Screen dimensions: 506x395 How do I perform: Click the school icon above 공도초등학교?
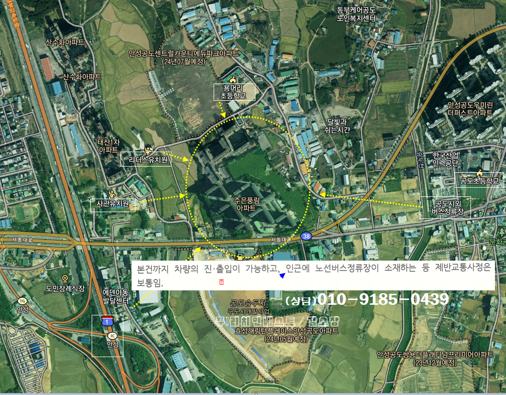tap(479, 173)
